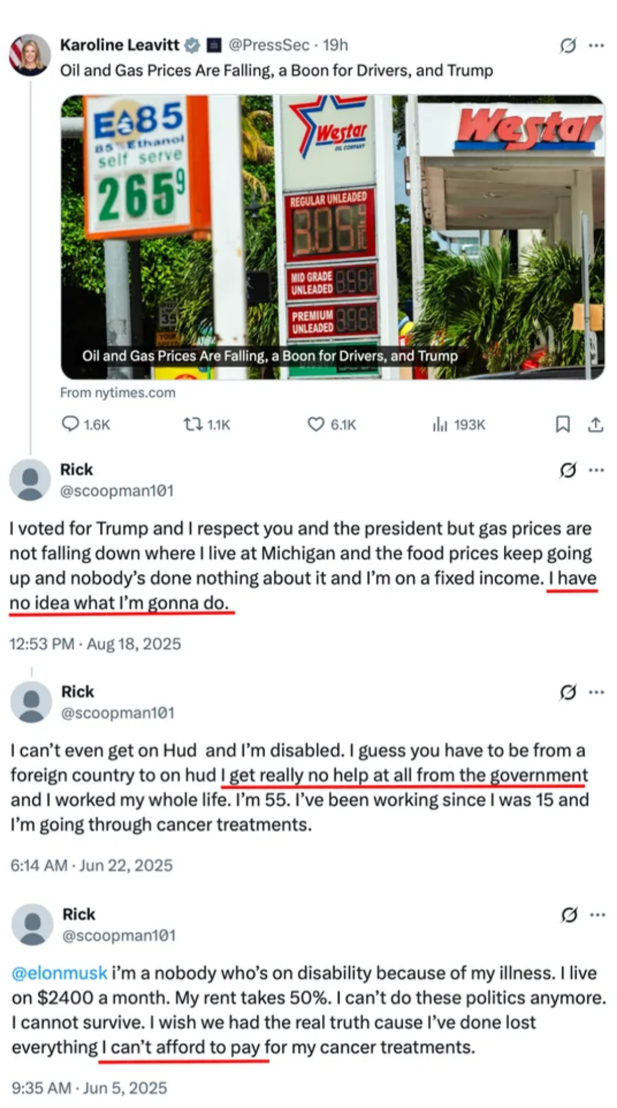Open more options menu on Leavitt's post

tap(596, 45)
